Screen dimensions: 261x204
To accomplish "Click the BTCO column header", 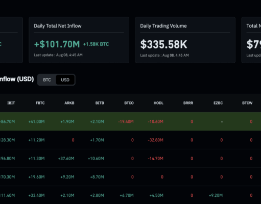I will coord(129,103).
